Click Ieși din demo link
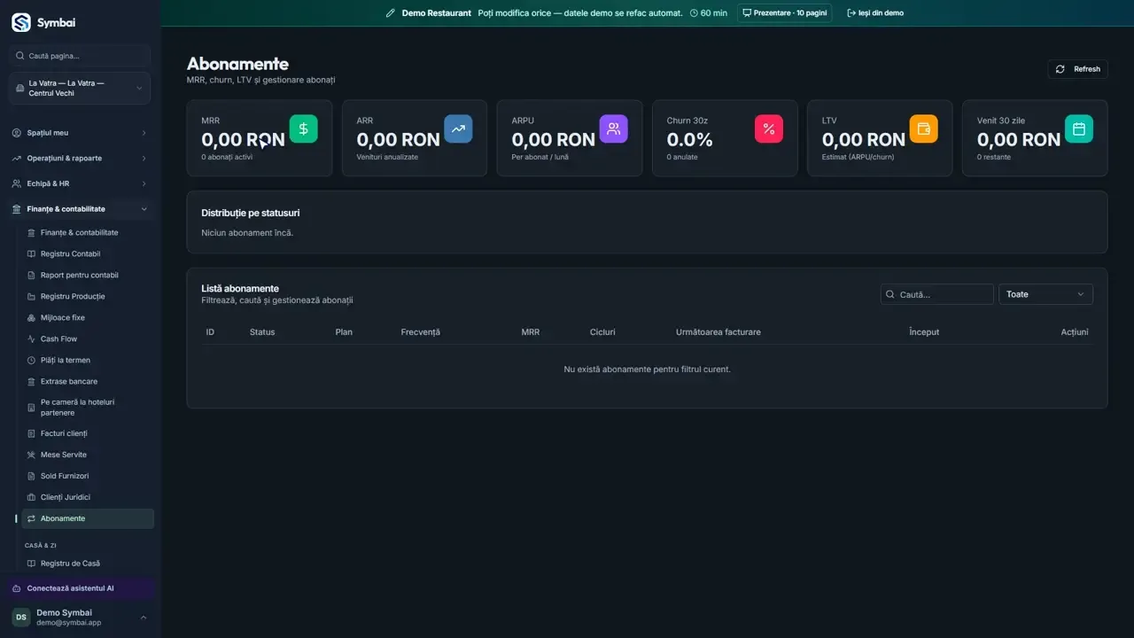 point(875,13)
